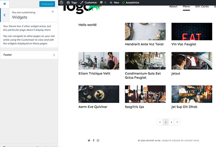This screenshot has height=147, width=216.
Task: Open the Togo site dashboard menu
Action: [72, 2]
